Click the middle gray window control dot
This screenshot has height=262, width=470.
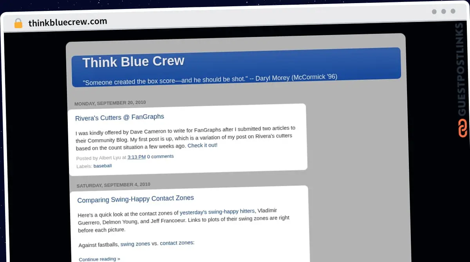click(443, 11)
